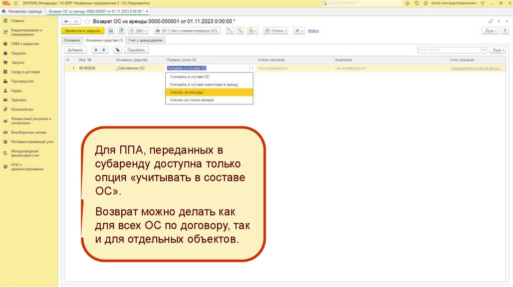
Task: Click the notifications bell icon
Action: [x=407, y=3]
